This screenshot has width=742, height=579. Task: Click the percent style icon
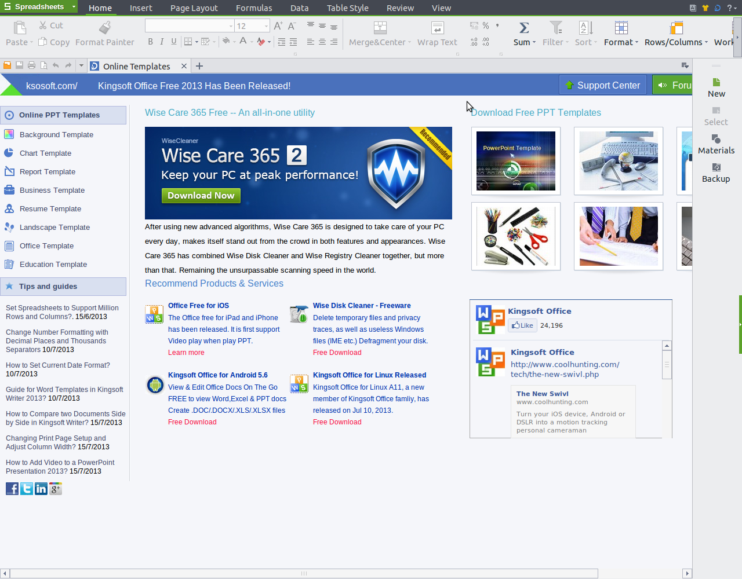486,25
